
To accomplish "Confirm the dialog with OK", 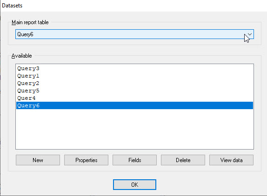I will pos(134,184).
